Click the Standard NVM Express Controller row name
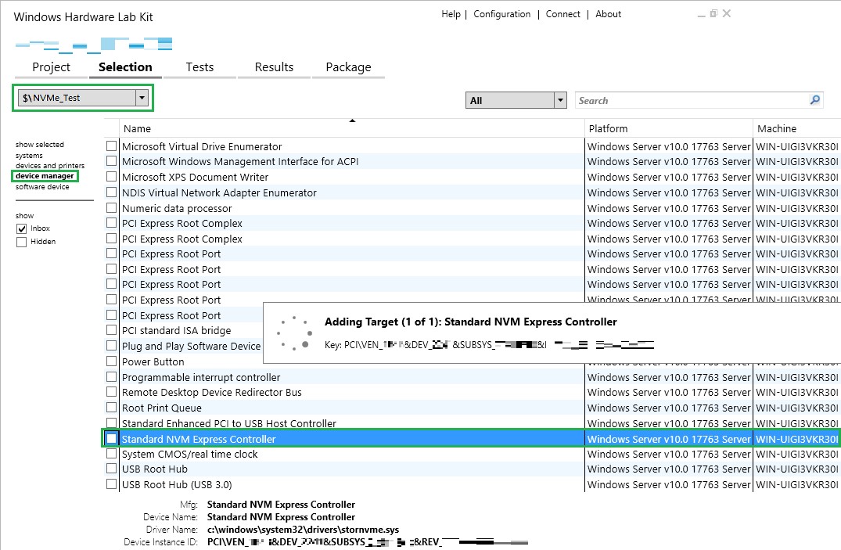841x550 pixels. coord(199,439)
